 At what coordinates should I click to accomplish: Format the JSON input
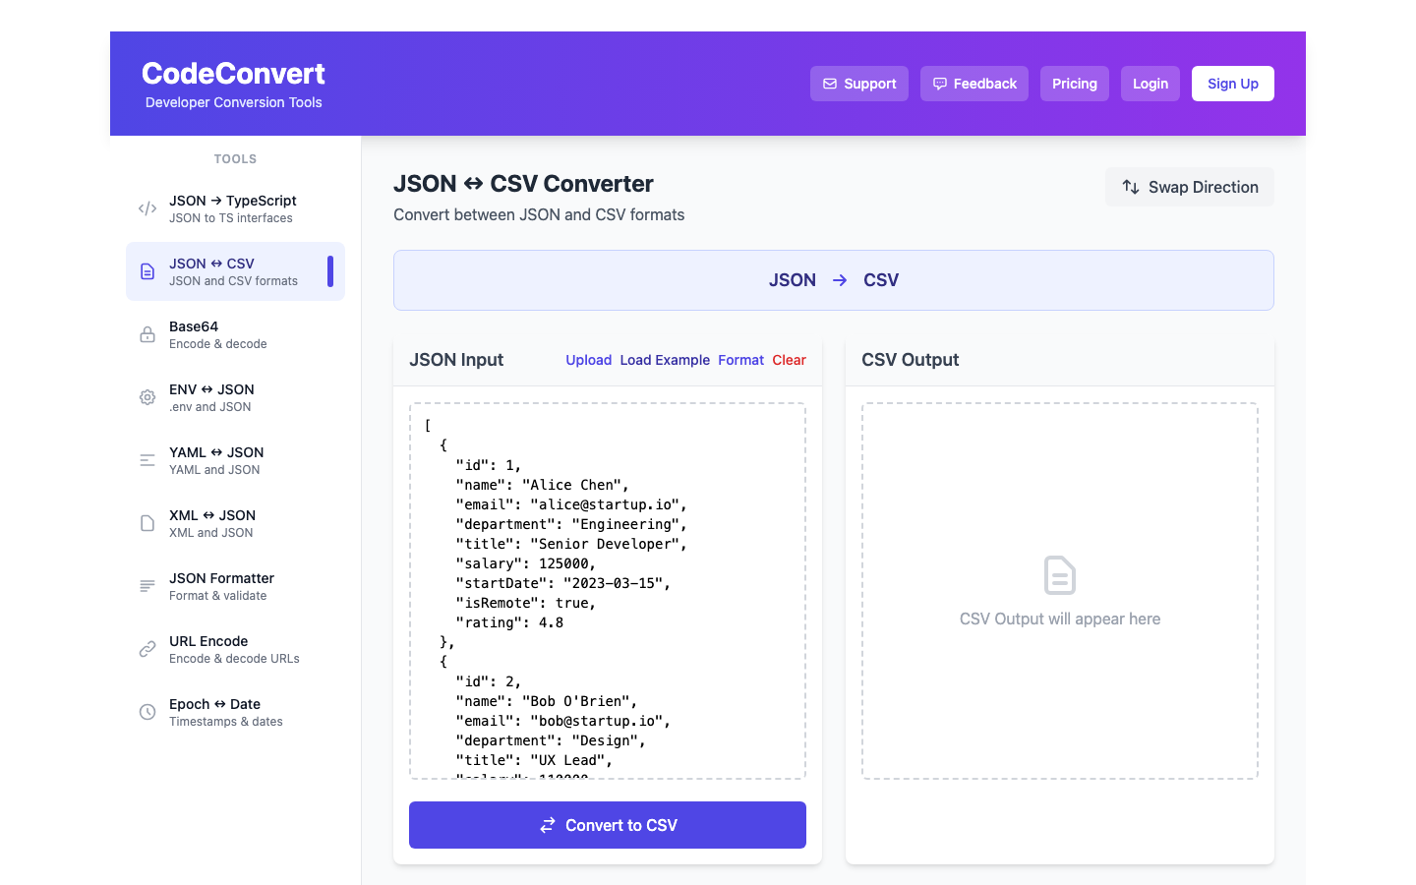tap(740, 360)
